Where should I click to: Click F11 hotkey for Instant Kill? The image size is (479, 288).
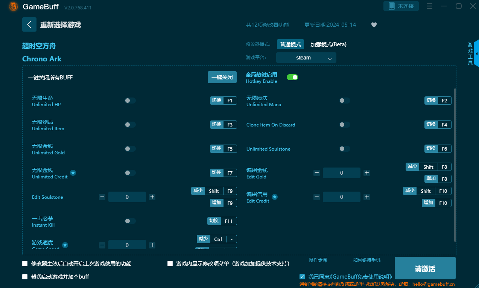pos(228,221)
